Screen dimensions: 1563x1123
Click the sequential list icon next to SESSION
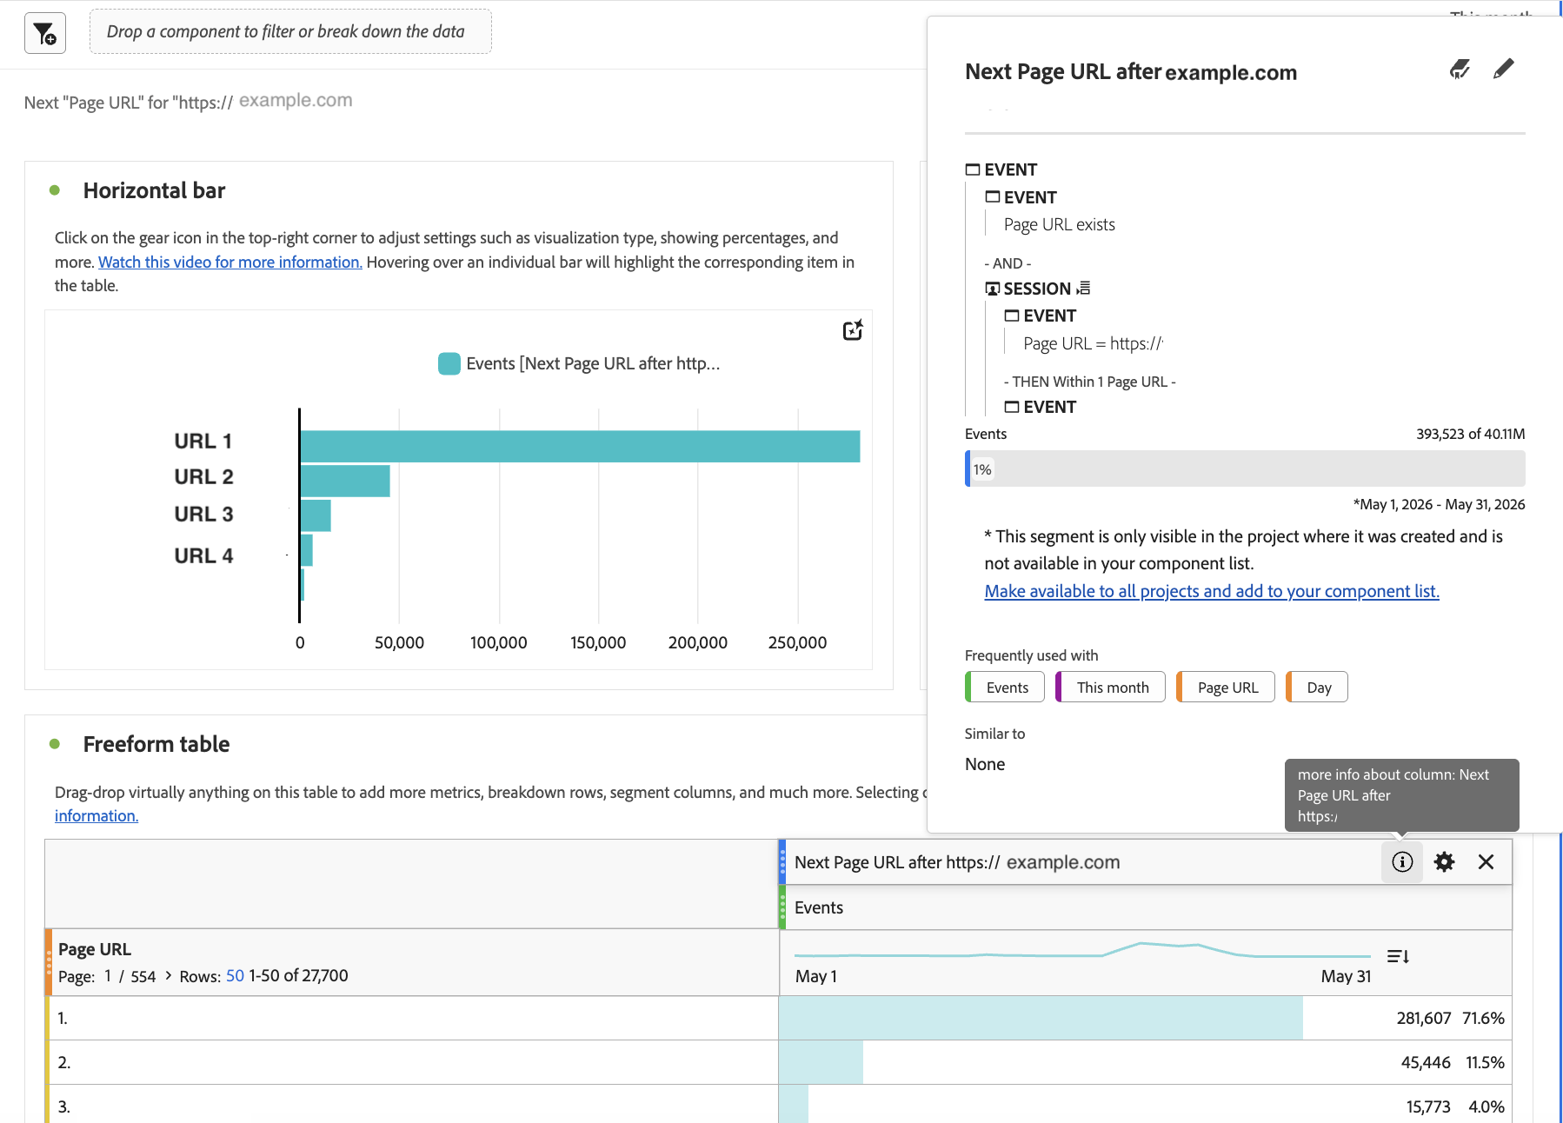click(x=1083, y=288)
